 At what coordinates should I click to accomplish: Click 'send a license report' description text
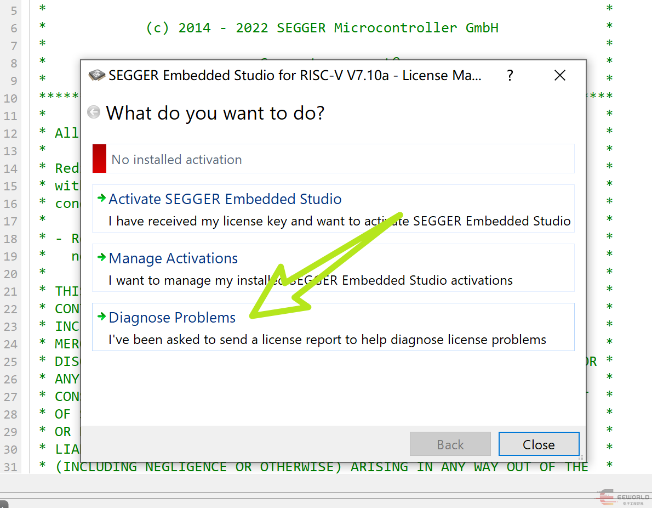pyautogui.click(x=327, y=340)
